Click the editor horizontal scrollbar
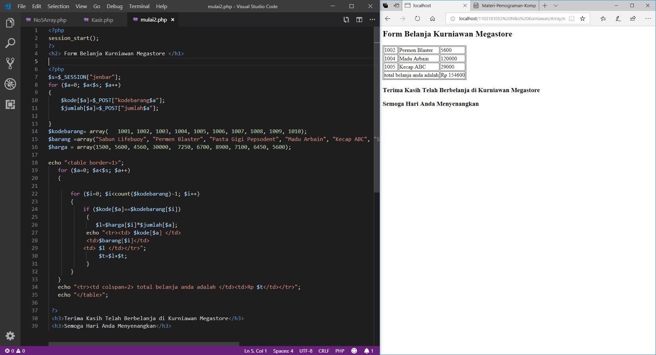Screen dimensions: 656x355 point(143,344)
